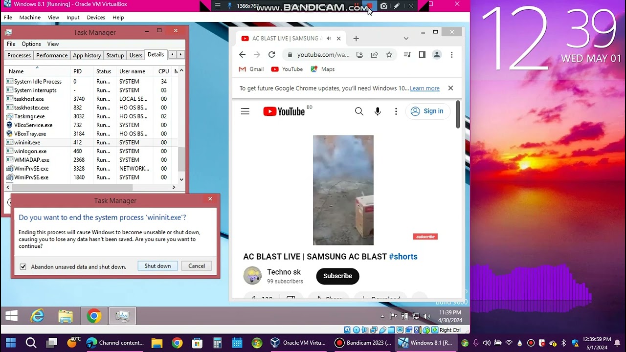Click Chrome icon in the VM taskbar
Viewport: 626px width, 352px height.
[x=94, y=316]
